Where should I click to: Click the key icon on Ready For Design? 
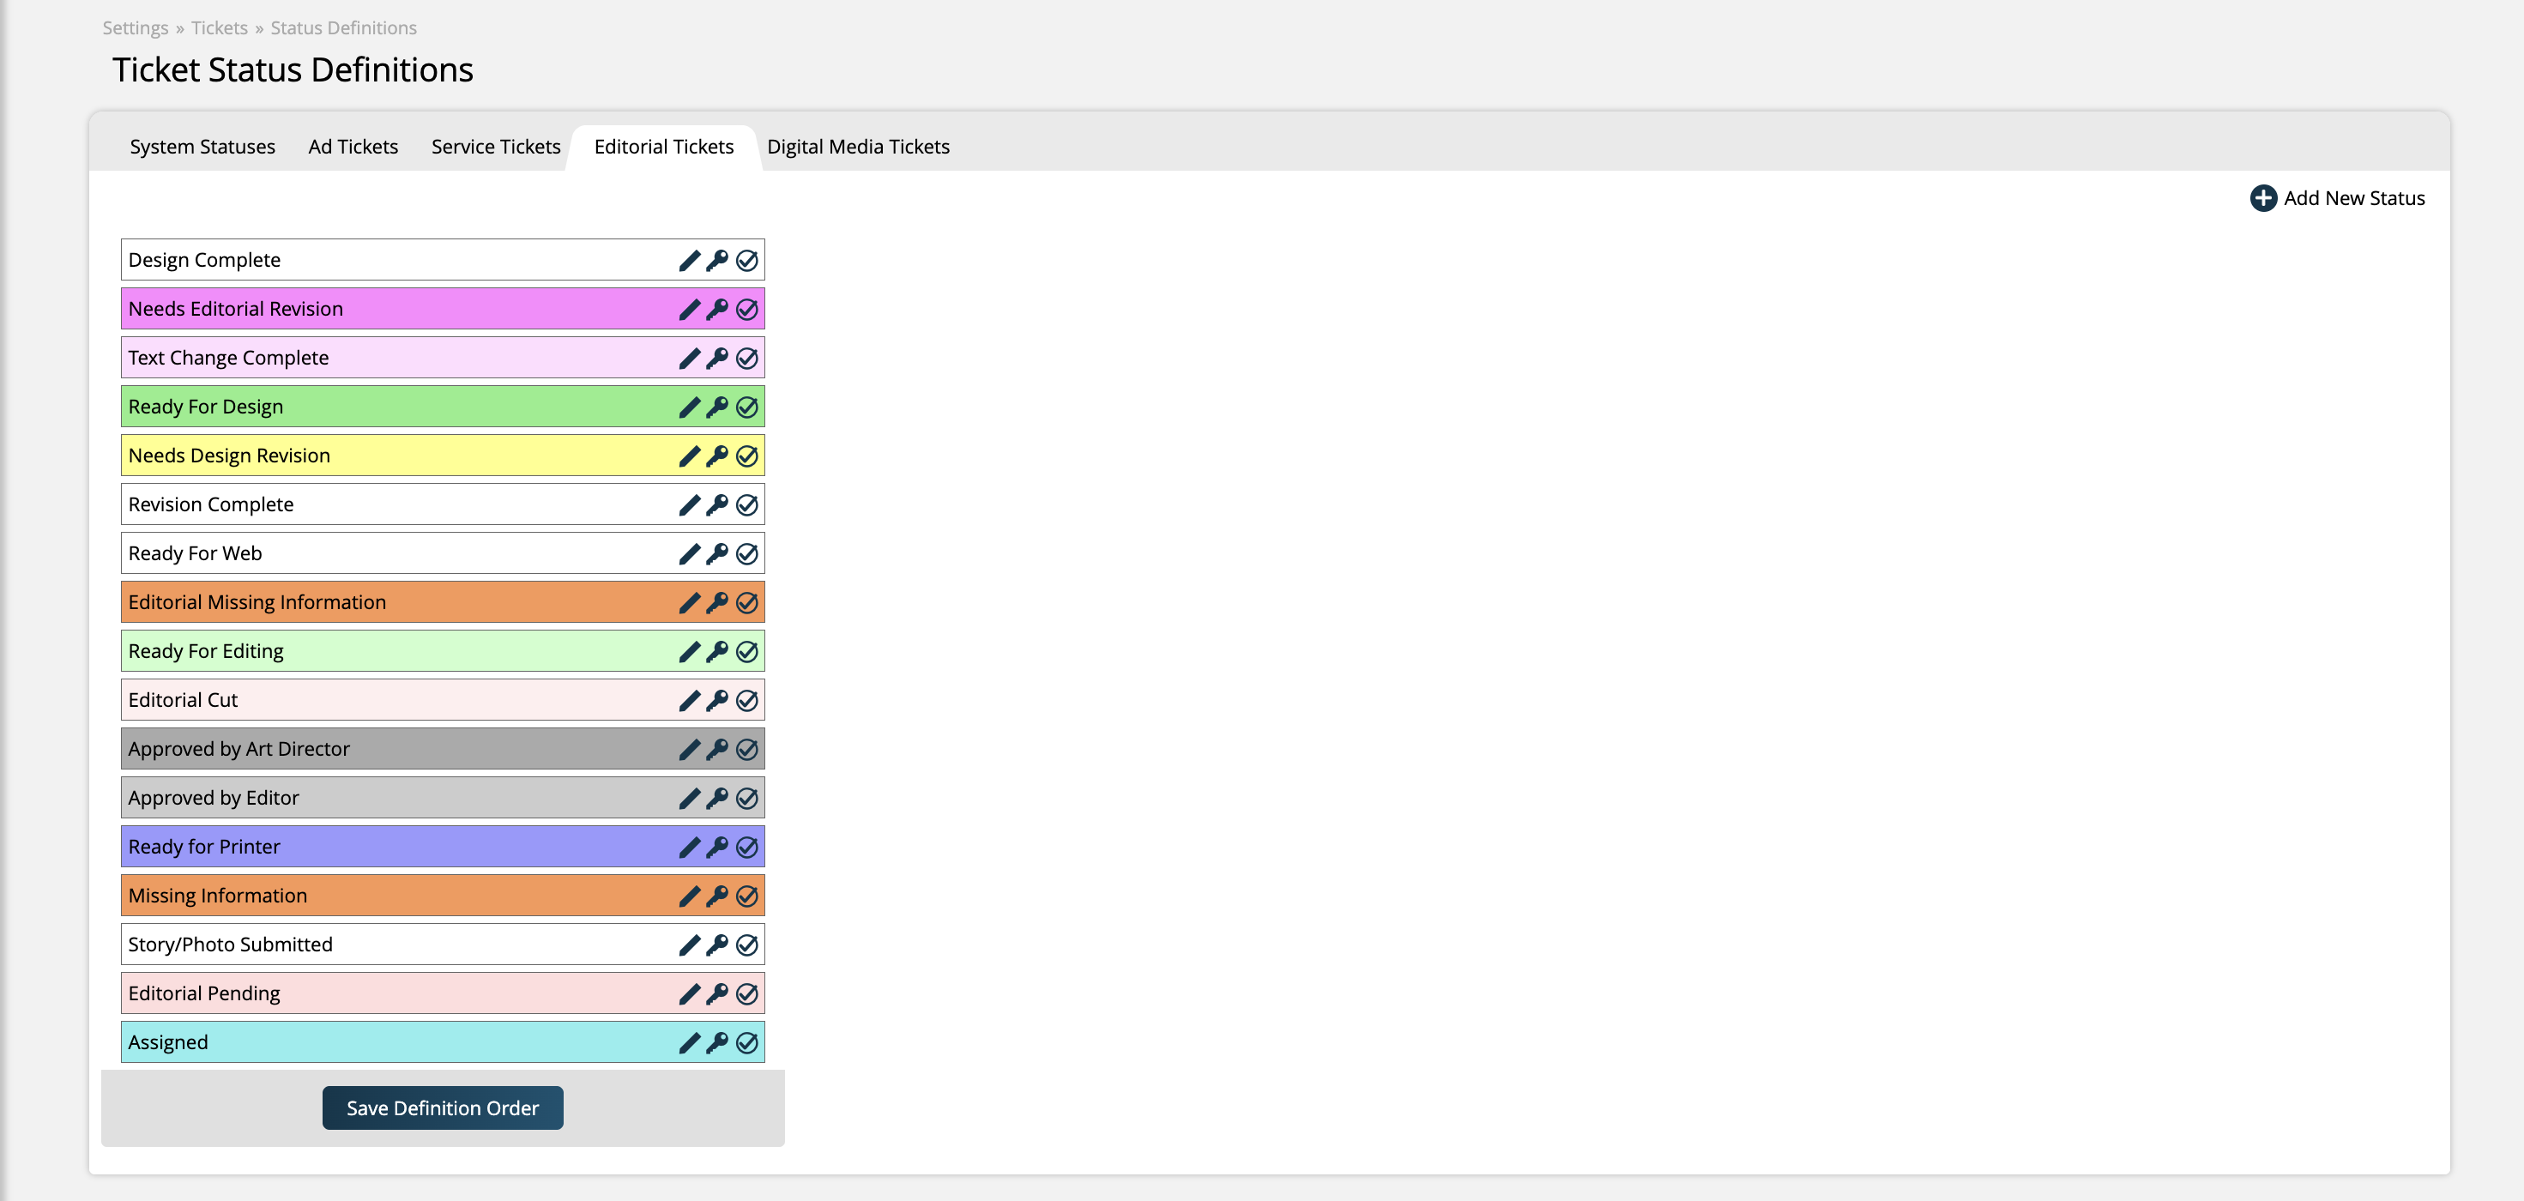point(717,406)
